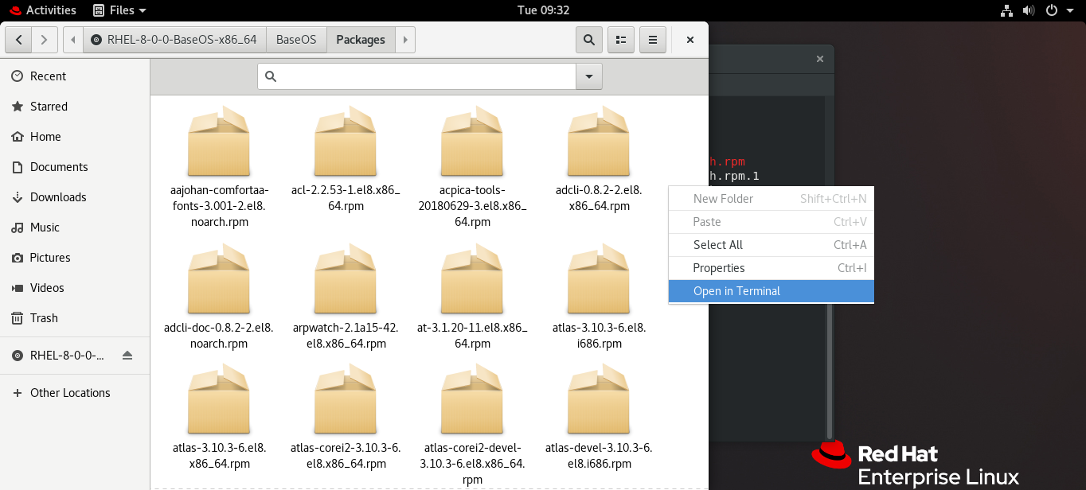
Task: Click the RHEL-8-0-0-BaseOS-x86_64 path segment
Action: [174, 40]
